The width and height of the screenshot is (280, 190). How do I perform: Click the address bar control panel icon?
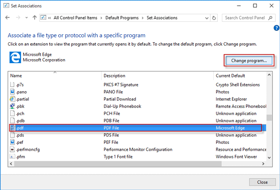pyautogui.click(x=43, y=17)
